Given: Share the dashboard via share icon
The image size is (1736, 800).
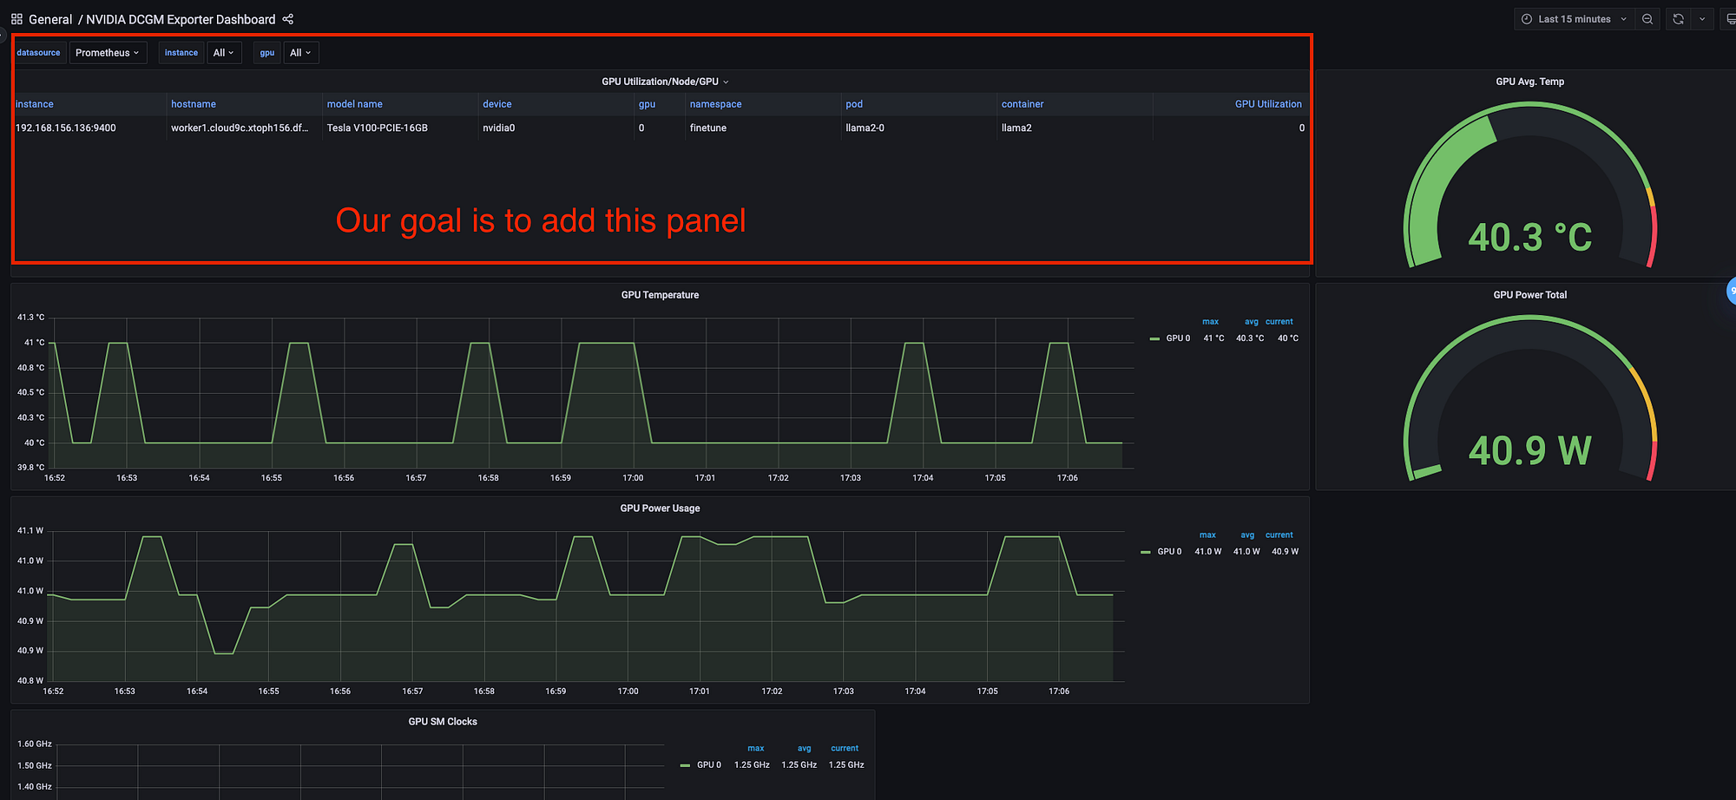Looking at the screenshot, I should click(288, 19).
